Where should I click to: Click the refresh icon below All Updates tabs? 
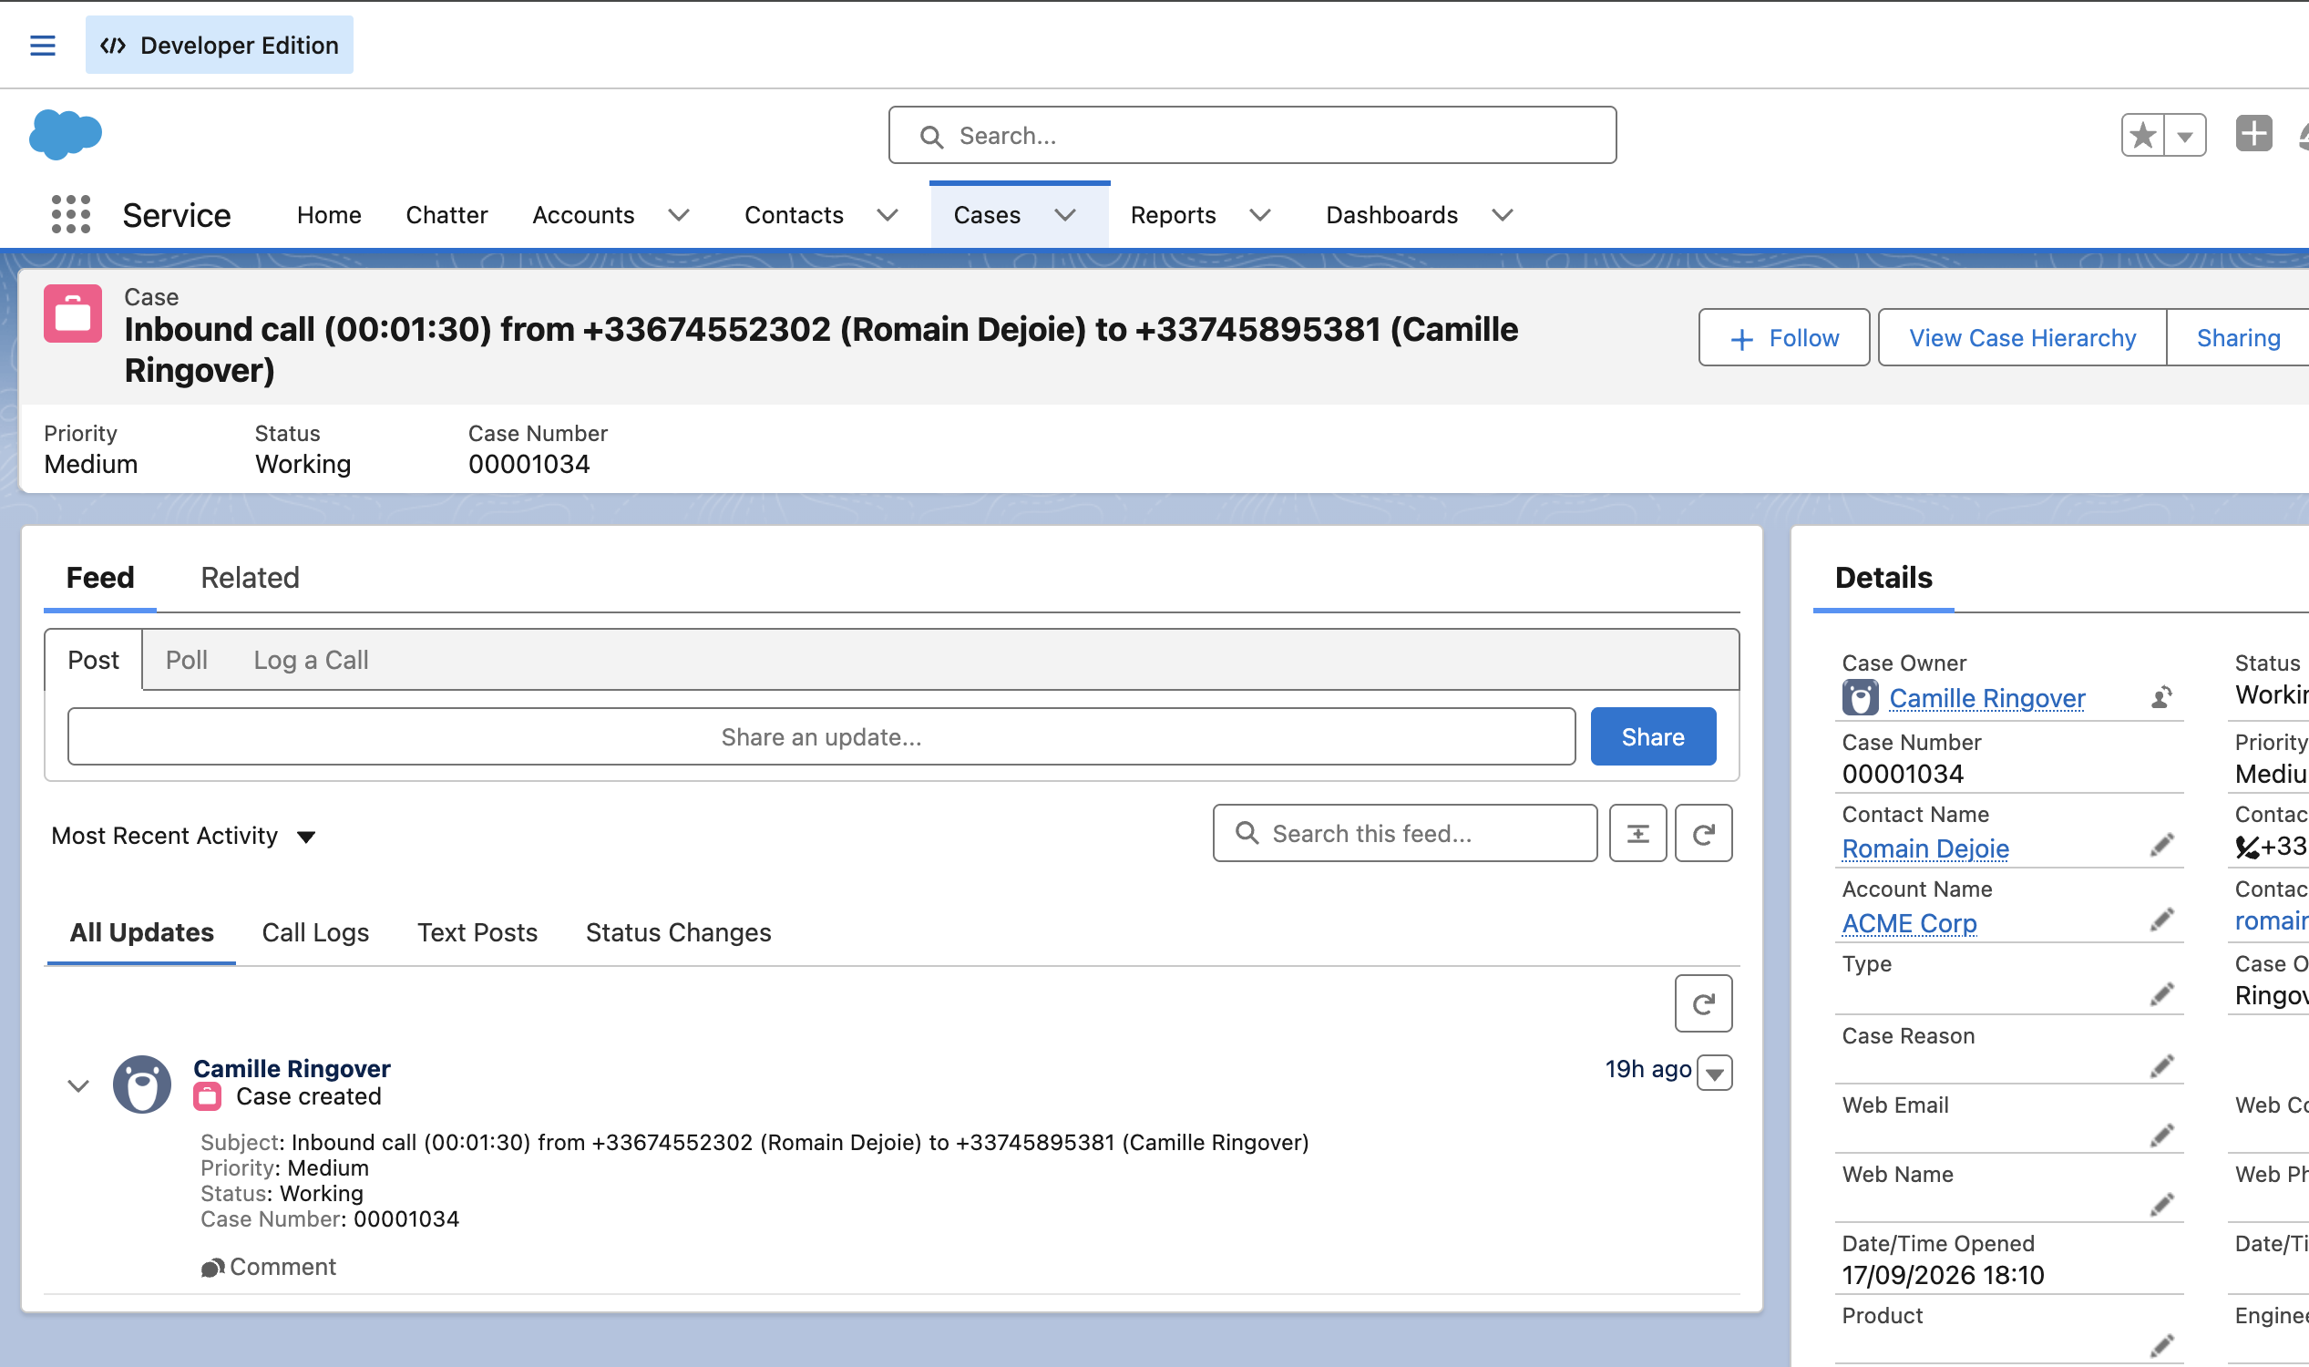pyautogui.click(x=1703, y=1003)
